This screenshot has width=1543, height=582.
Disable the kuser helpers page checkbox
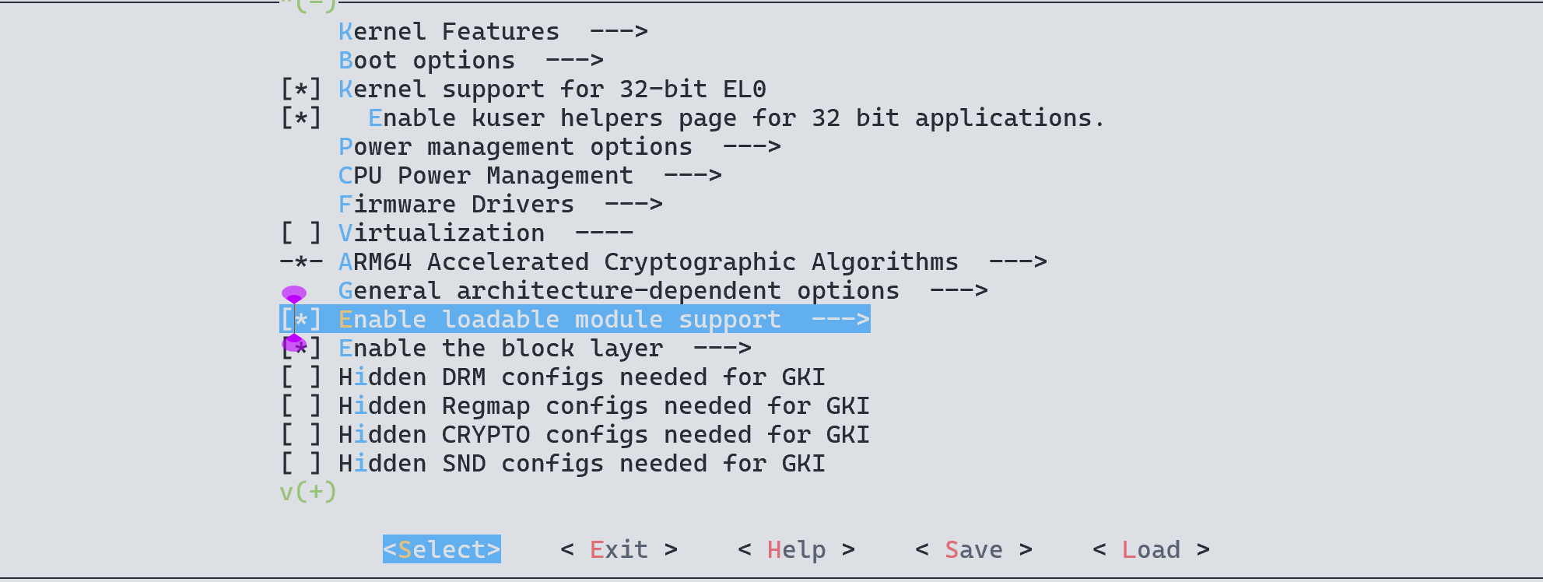click(301, 118)
